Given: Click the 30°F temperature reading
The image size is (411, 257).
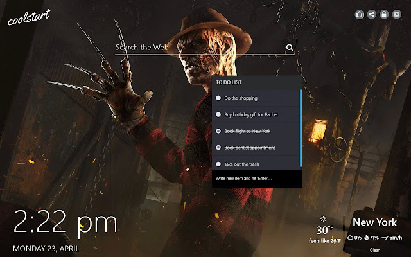Looking at the screenshot, I should 325,230.
